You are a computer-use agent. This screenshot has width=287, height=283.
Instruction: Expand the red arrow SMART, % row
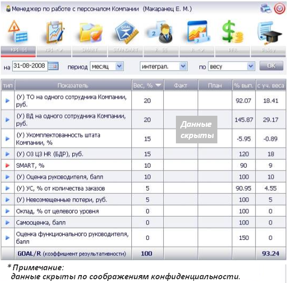pyautogui.click(x=7, y=166)
